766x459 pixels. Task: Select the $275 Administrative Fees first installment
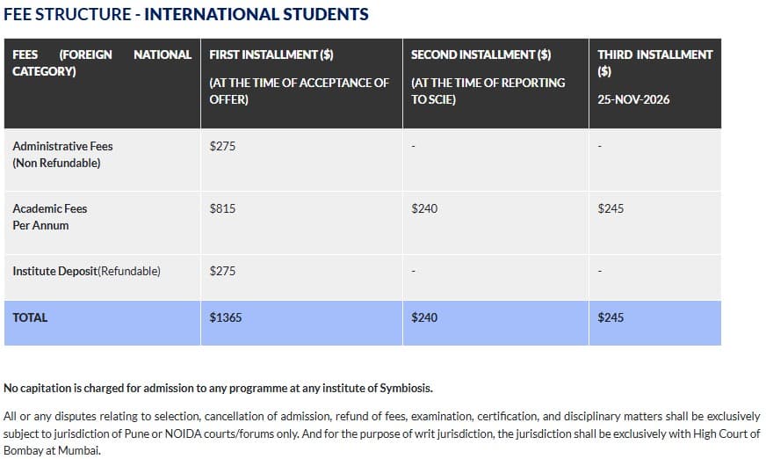(222, 146)
